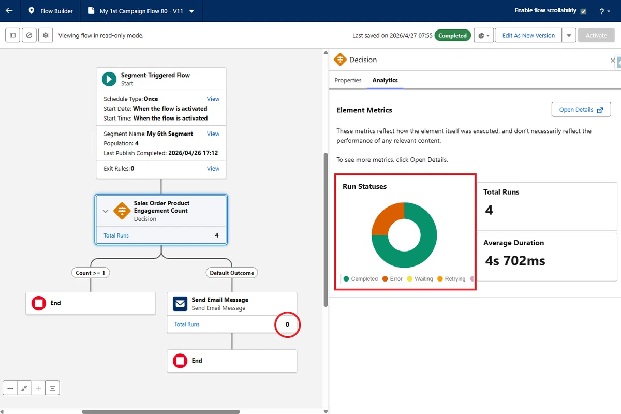
Task: Click Flow Builder label in header
Action: (56, 11)
